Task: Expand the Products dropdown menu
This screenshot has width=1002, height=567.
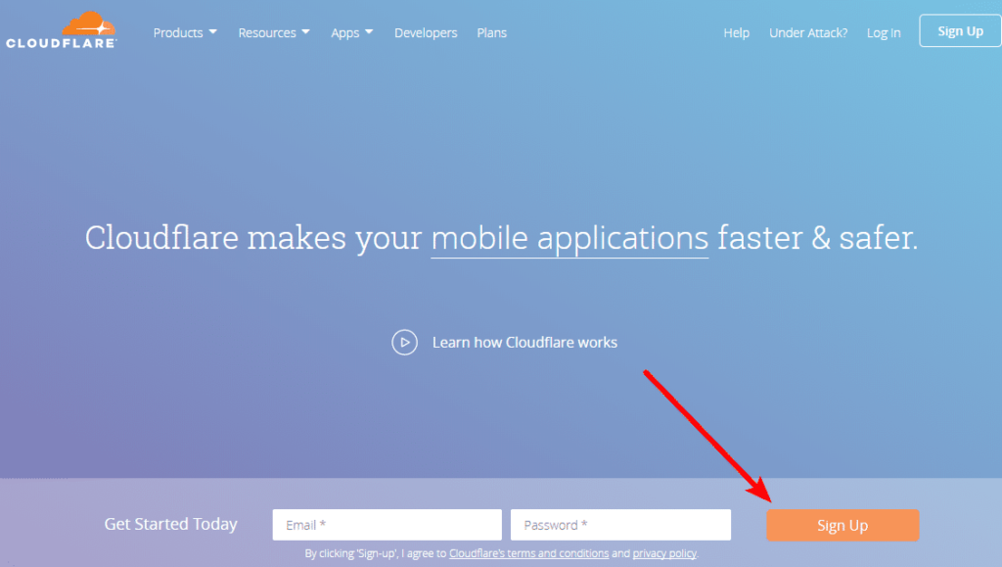Action: click(x=185, y=32)
